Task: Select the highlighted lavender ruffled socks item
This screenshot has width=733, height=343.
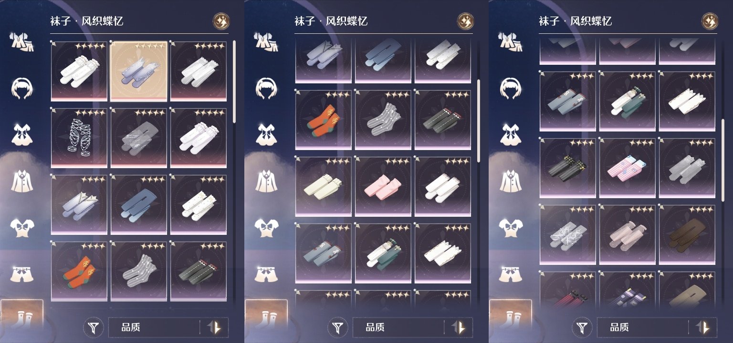Action: [139, 71]
